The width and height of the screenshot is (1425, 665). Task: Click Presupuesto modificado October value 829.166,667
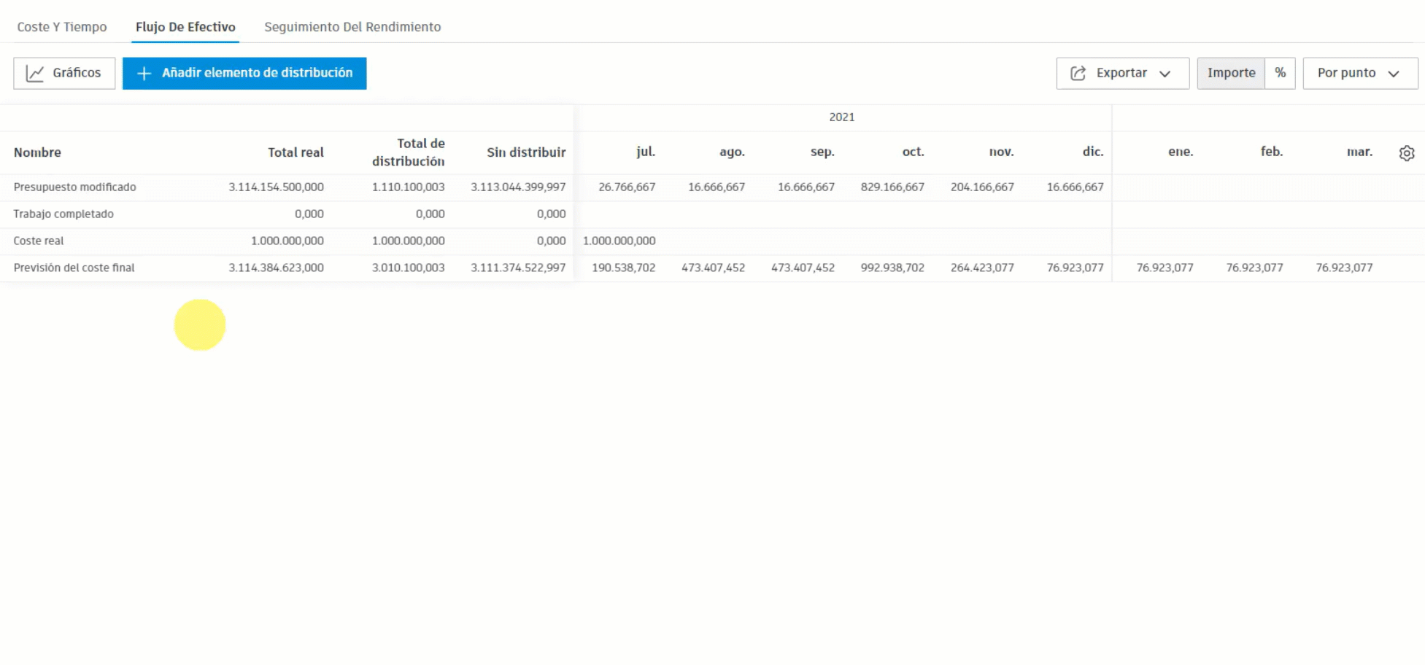tap(892, 187)
